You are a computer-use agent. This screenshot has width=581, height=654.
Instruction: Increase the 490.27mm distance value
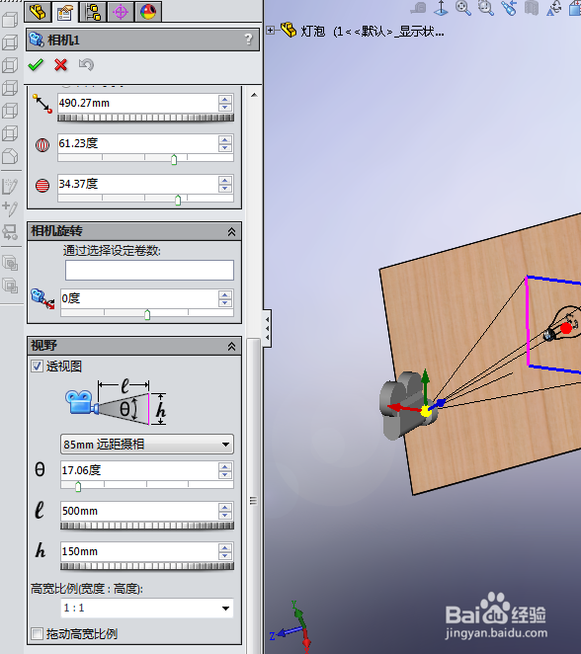pyautogui.click(x=225, y=99)
